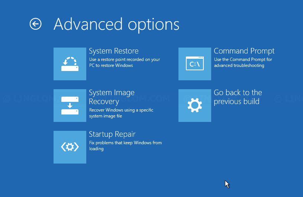Viewport: 303px width, 197px height.
Task: Click "Go back to the previous build" text
Action: [x=238, y=97]
